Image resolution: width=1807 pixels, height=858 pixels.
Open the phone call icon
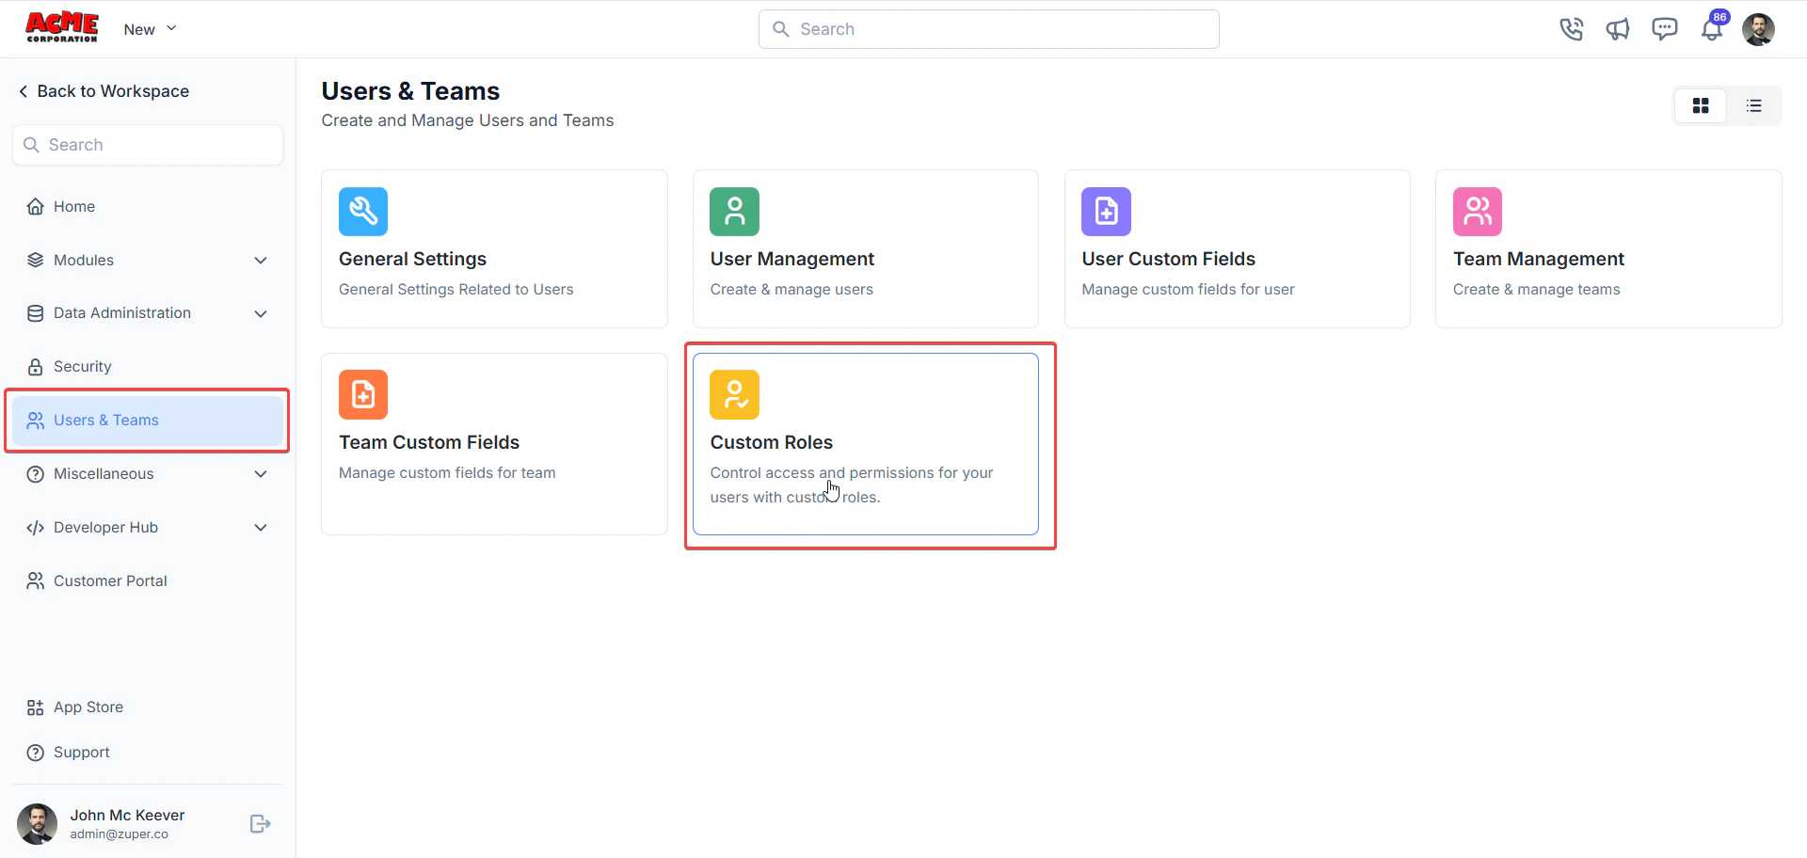coord(1571,29)
